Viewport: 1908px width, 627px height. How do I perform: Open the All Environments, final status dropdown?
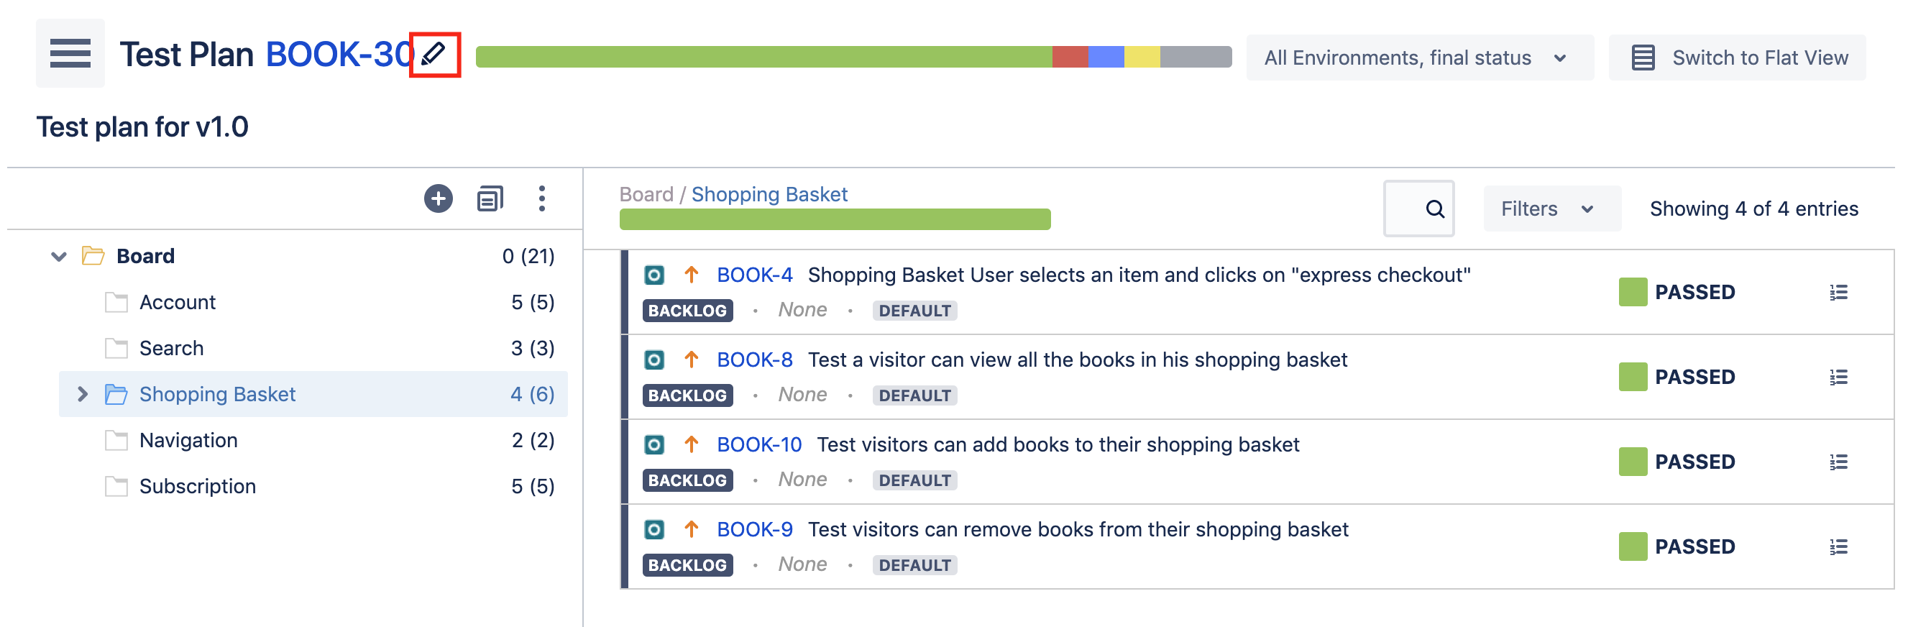coord(1419,58)
